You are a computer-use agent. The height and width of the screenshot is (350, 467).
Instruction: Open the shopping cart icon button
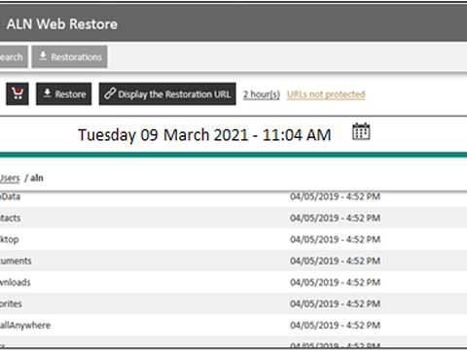tap(18, 94)
